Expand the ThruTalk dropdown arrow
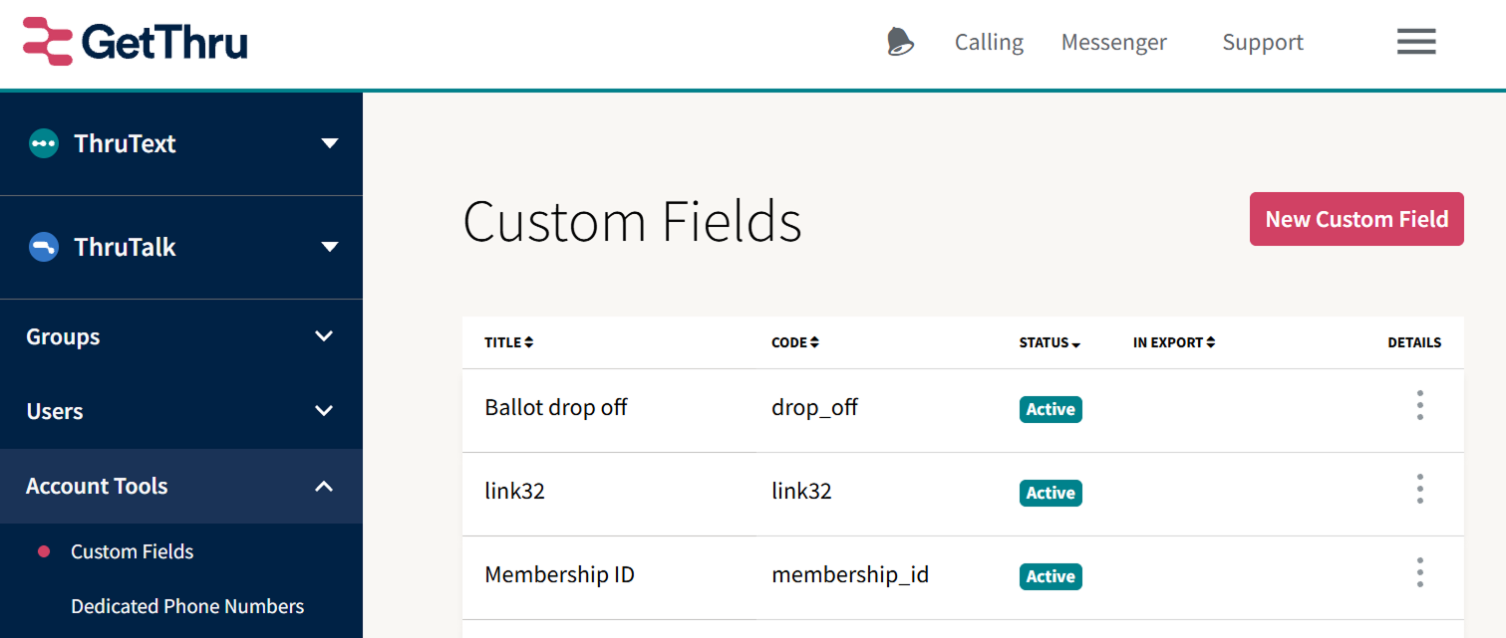Viewport: 1506px width, 638px height. [330, 247]
